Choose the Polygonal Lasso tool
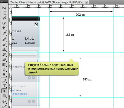Image resolution: width=124 pixels, height=108 pixels. point(4,18)
